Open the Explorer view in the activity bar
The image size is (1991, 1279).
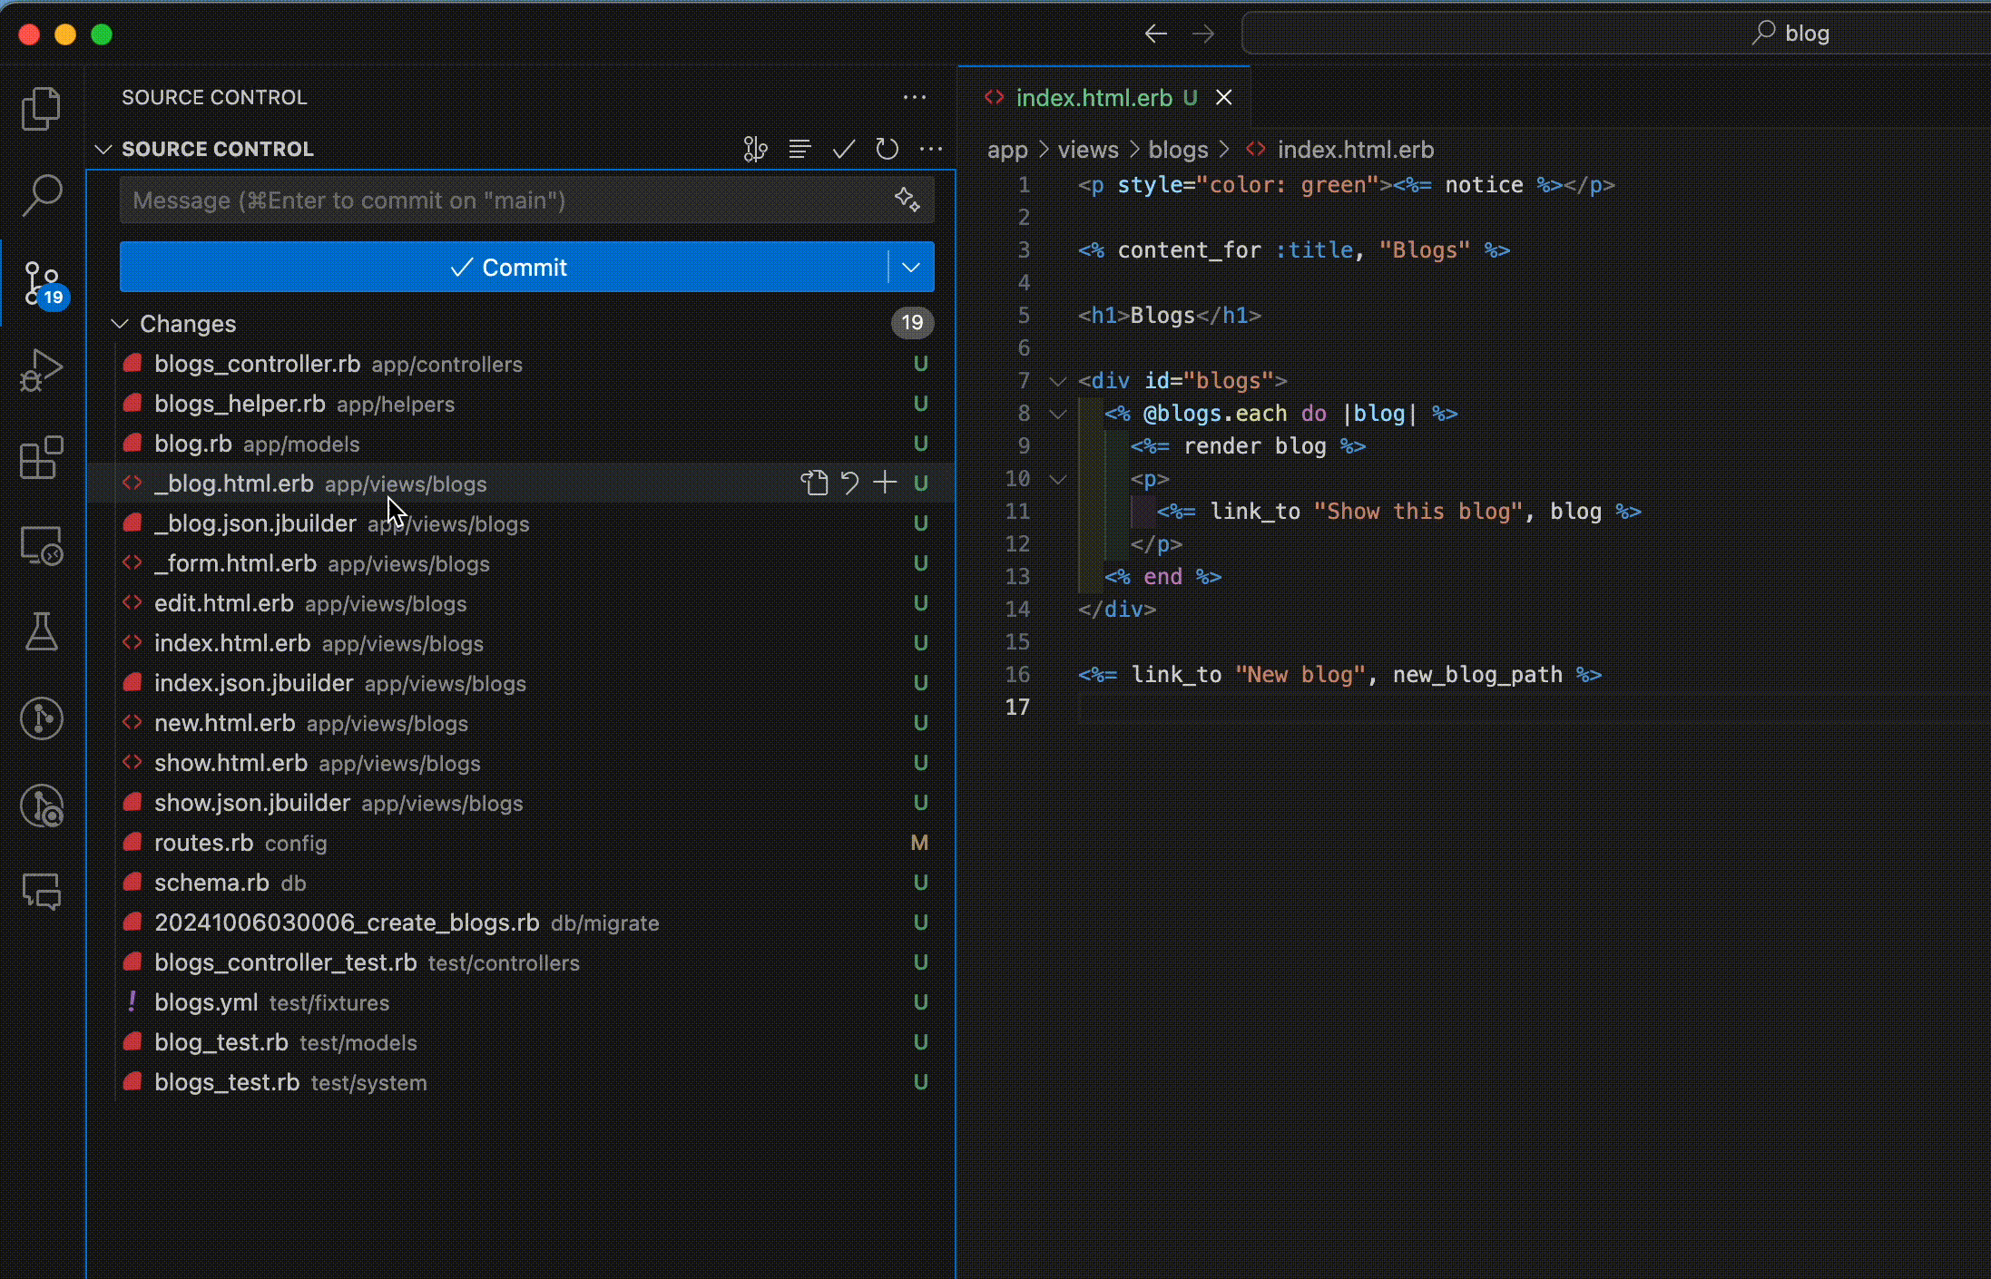tap(41, 108)
